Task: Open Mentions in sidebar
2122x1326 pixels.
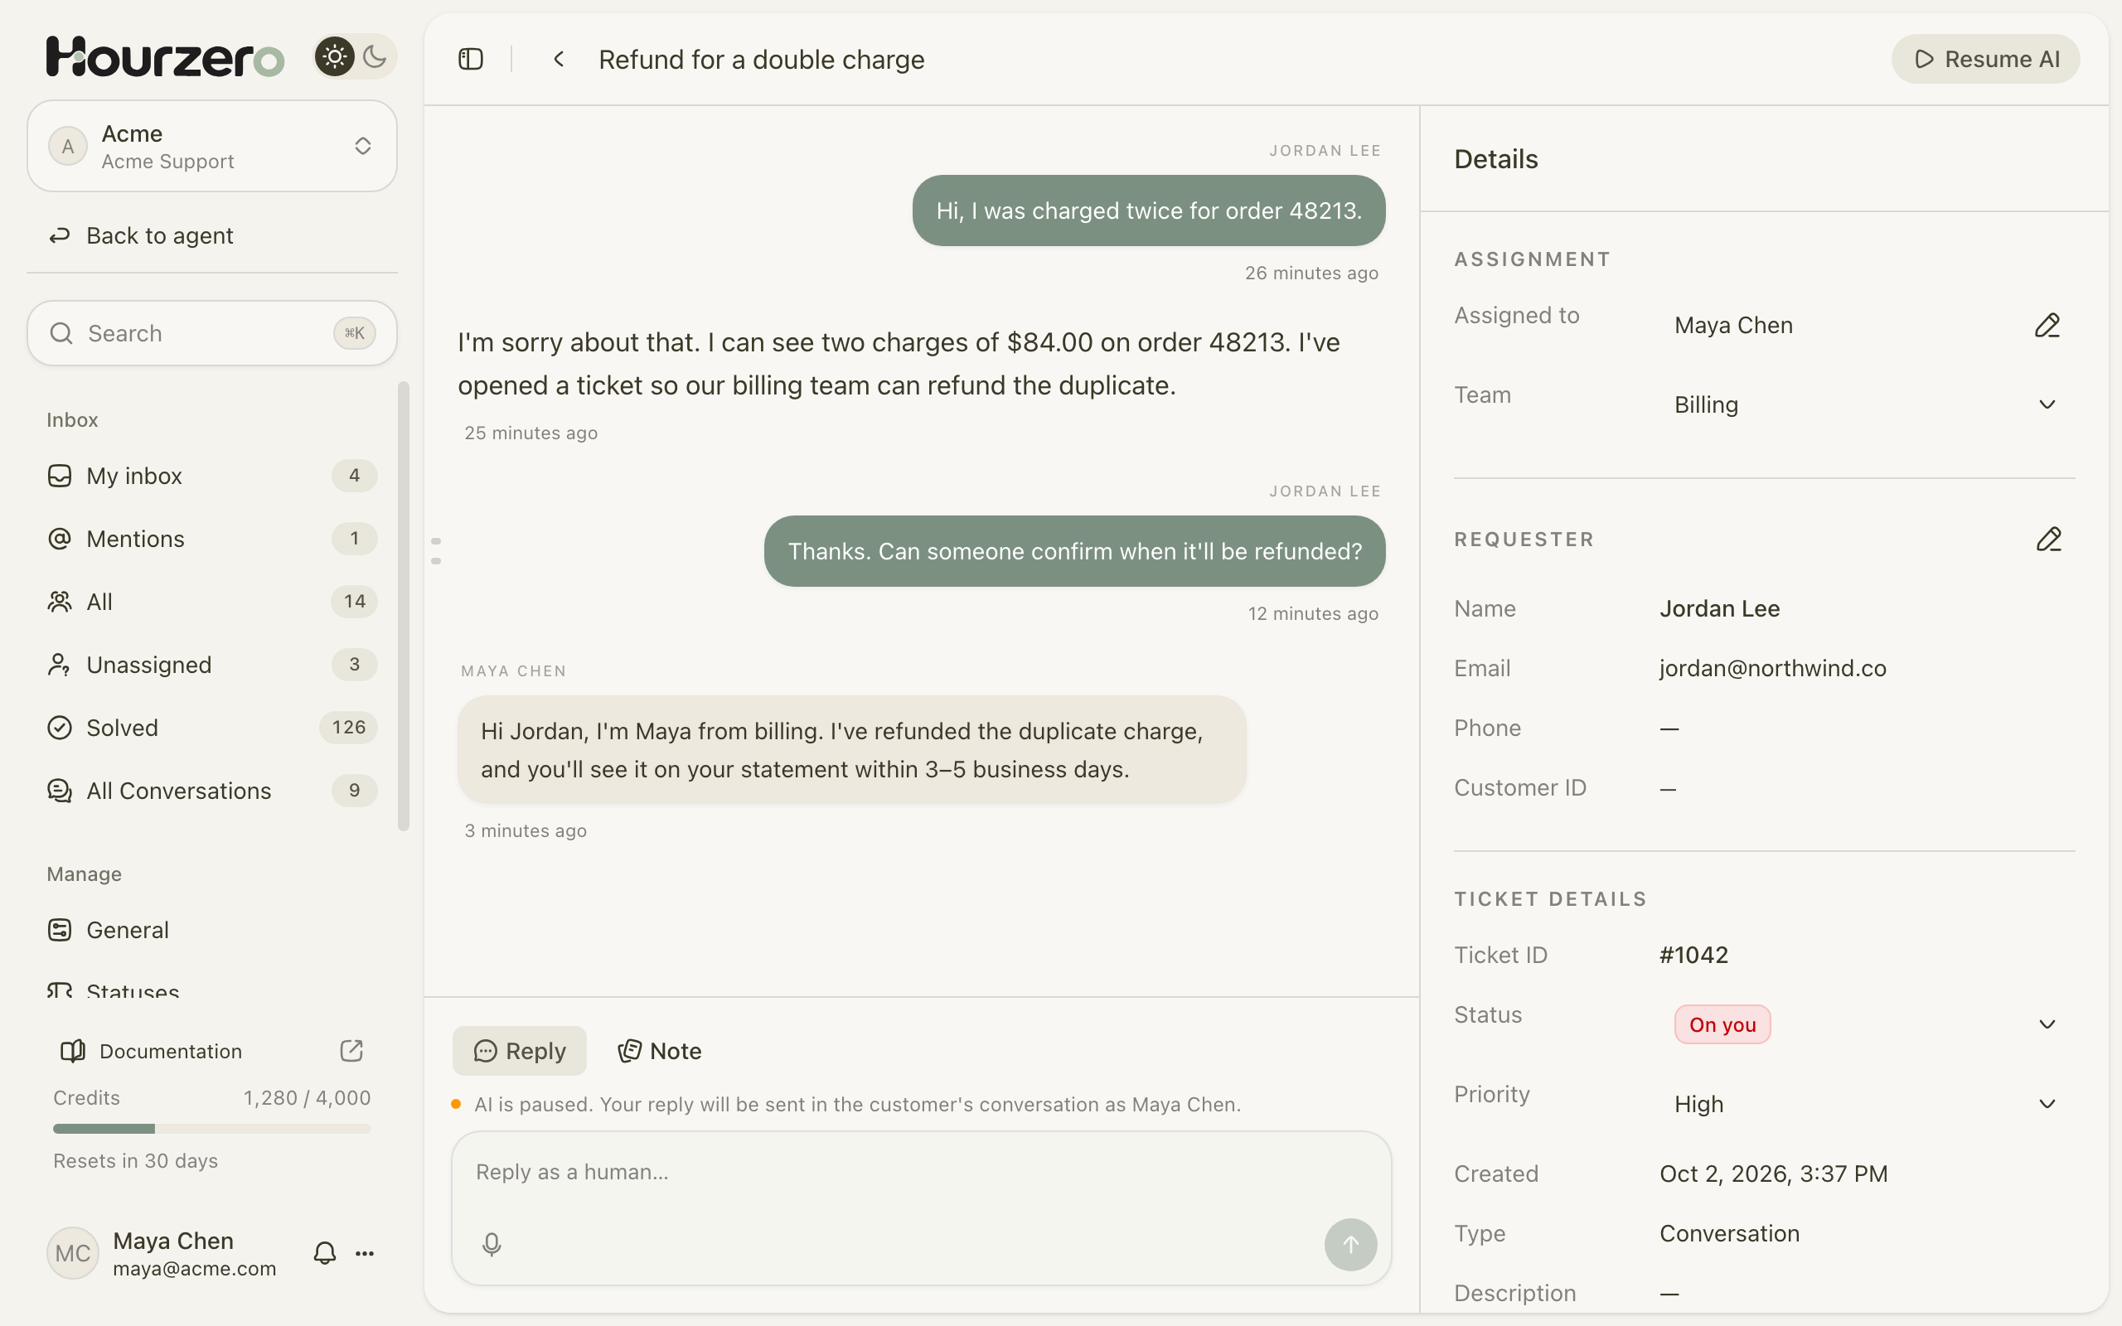Action: point(212,539)
